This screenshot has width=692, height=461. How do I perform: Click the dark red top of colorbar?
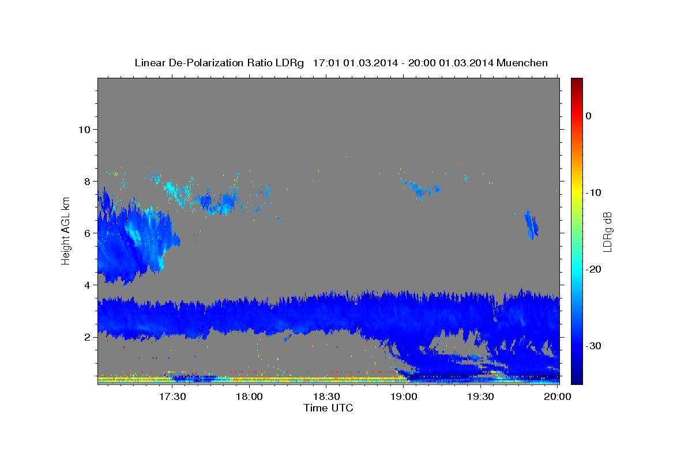coord(577,82)
